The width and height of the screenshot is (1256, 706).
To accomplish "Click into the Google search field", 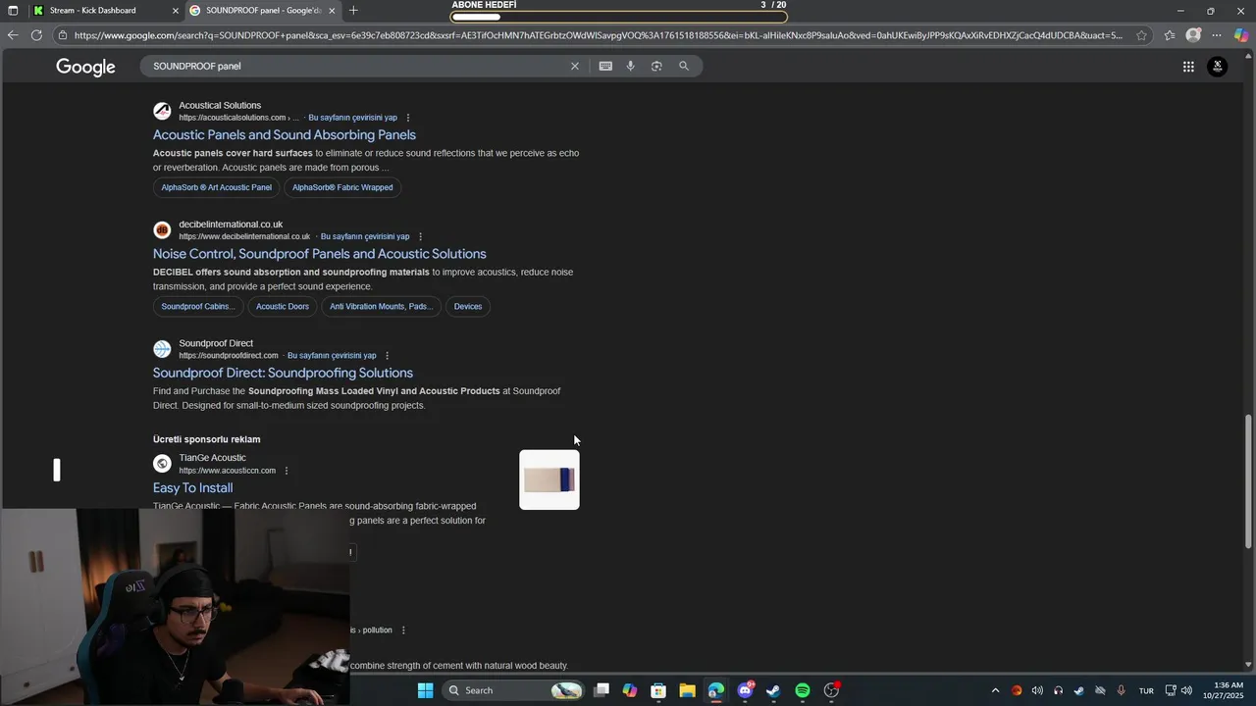I will tap(358, 66).
